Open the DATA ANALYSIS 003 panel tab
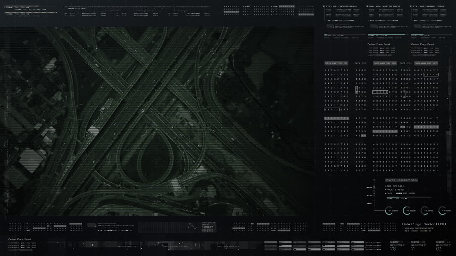The image size is (456, 256). click(426, 63)
